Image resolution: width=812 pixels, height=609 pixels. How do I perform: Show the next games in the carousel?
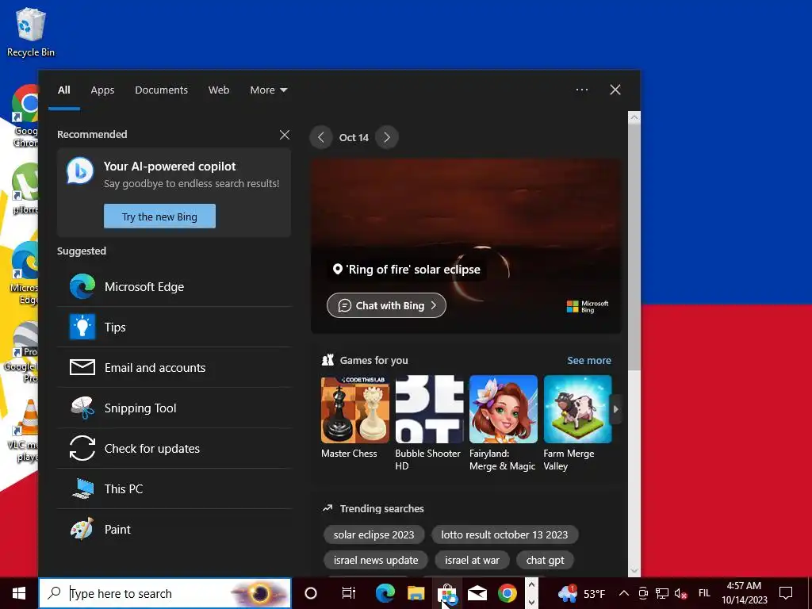[615, 409]
